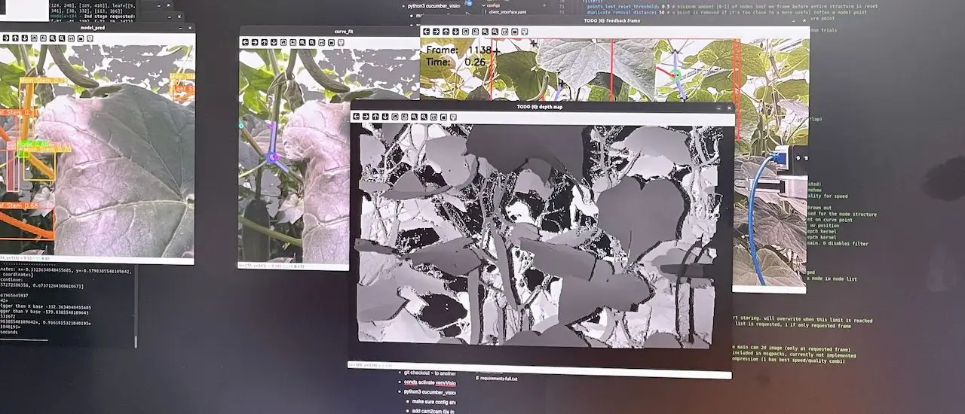Open display properties in feedback frame window
This screenshot has height=414, width=965.
[x=524, y=32]
